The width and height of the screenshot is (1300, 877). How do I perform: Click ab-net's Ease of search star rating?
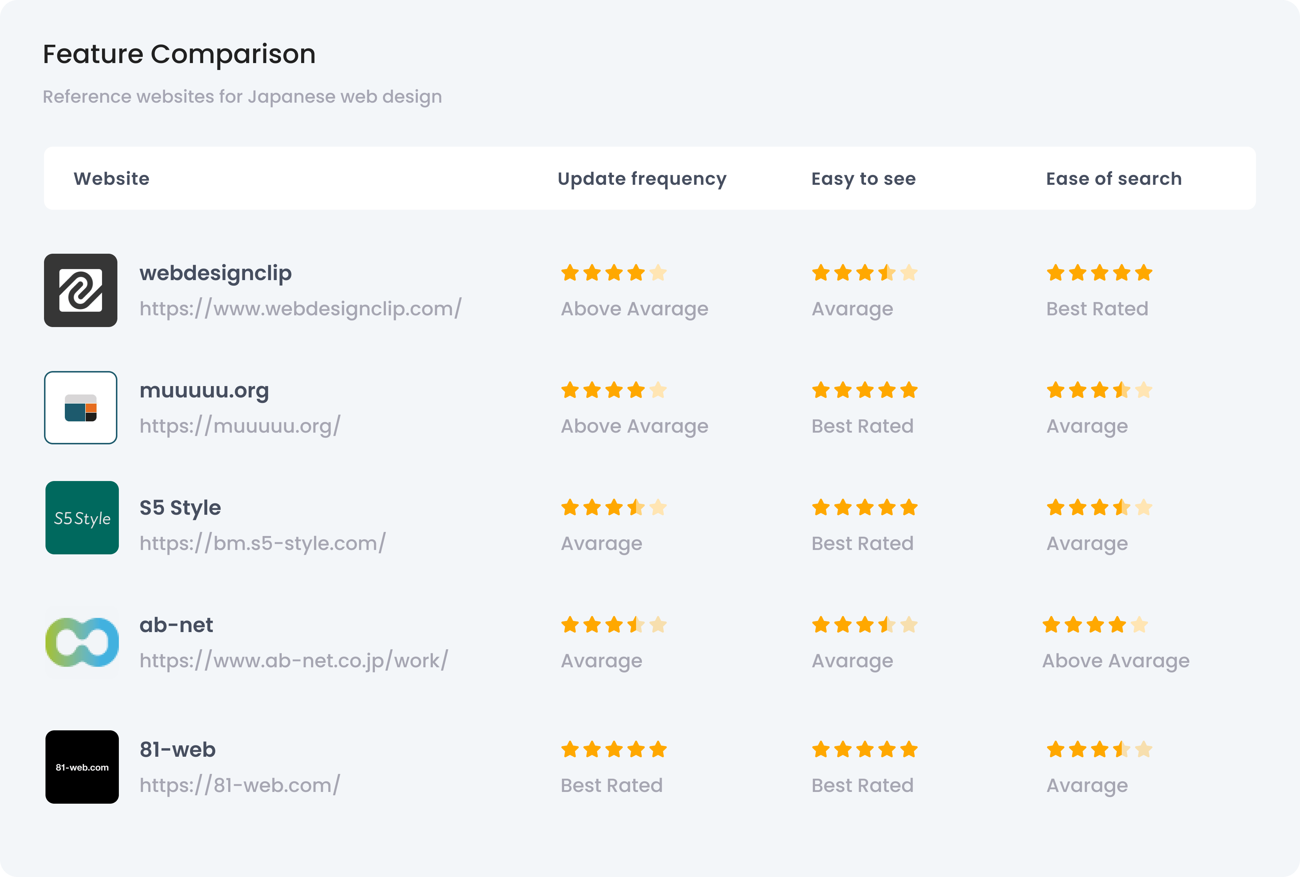click(1095, 625)
